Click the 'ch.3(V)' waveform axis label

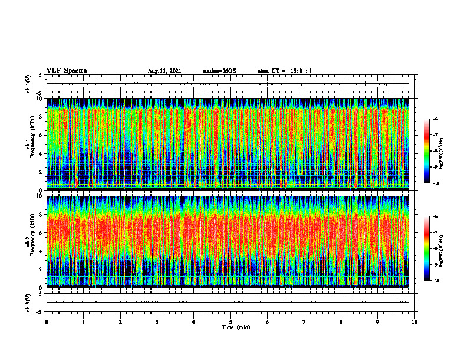(28, 303)
